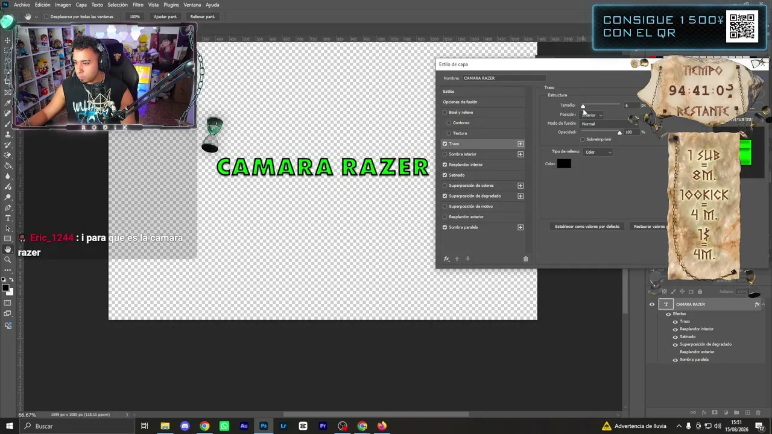Hide the CAMARA RAZER layer with its eye
The image size is (772, 434).
(651, 304)
